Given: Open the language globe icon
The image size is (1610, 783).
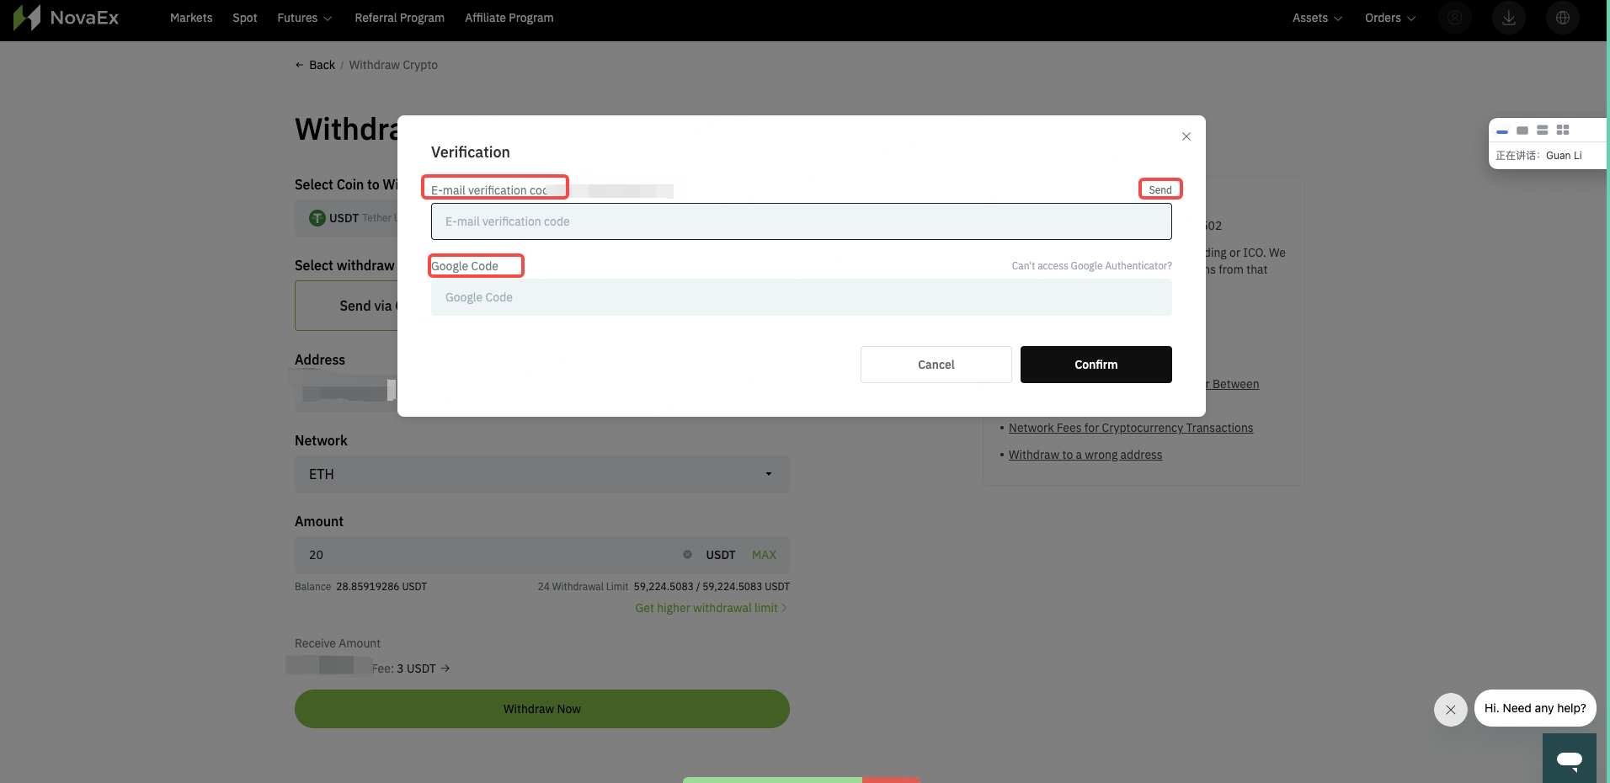Looking at the screenshot, I should 1562,17.
